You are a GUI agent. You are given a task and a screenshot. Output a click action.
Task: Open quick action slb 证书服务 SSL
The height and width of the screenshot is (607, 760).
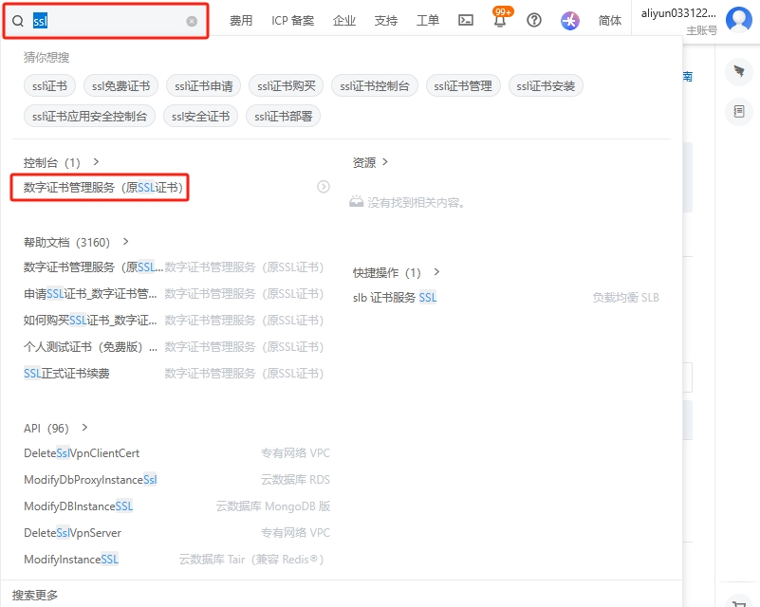[x=395, y=298]
